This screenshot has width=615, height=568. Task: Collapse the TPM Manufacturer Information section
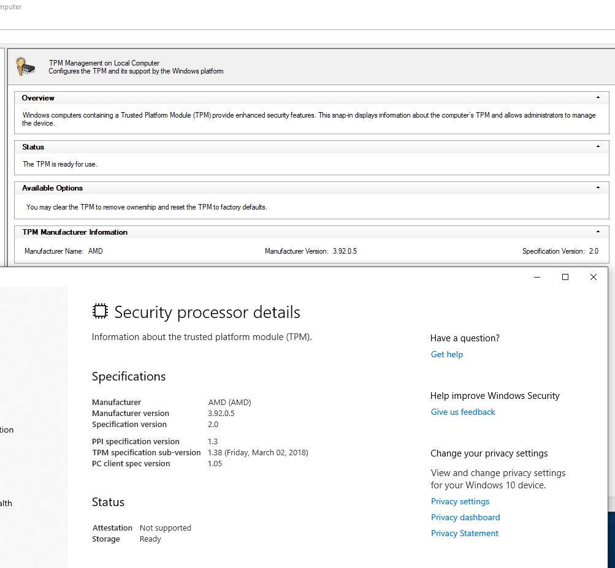pyautogui.click(x=598, y=232)
